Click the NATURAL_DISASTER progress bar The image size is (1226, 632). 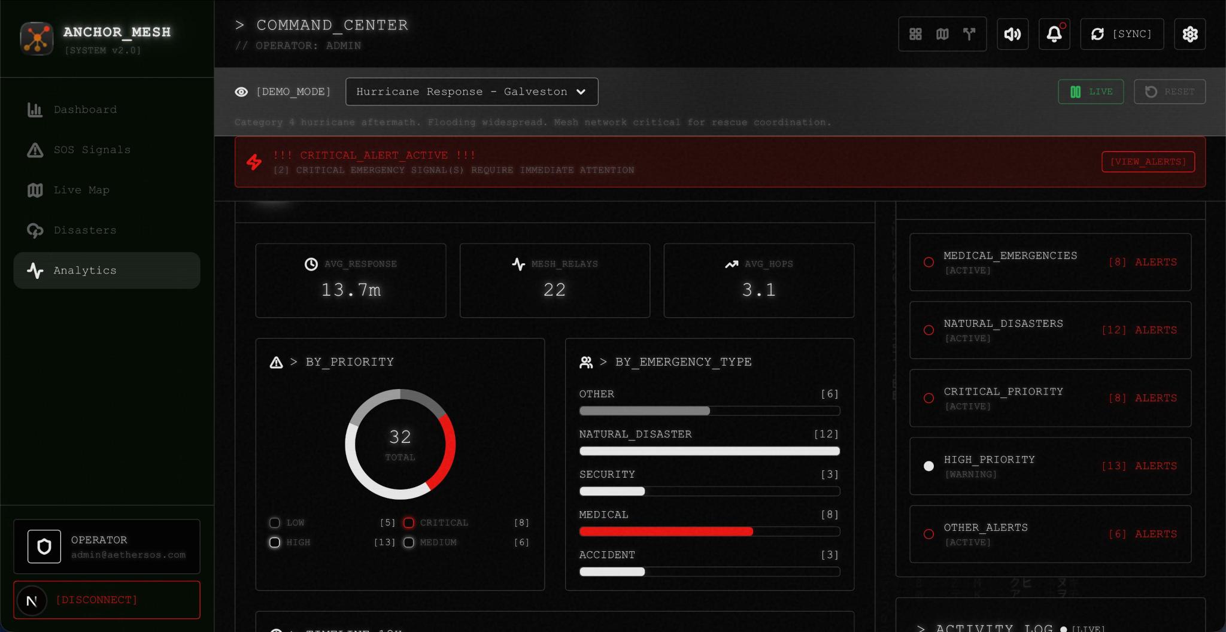tap(709, 451)
